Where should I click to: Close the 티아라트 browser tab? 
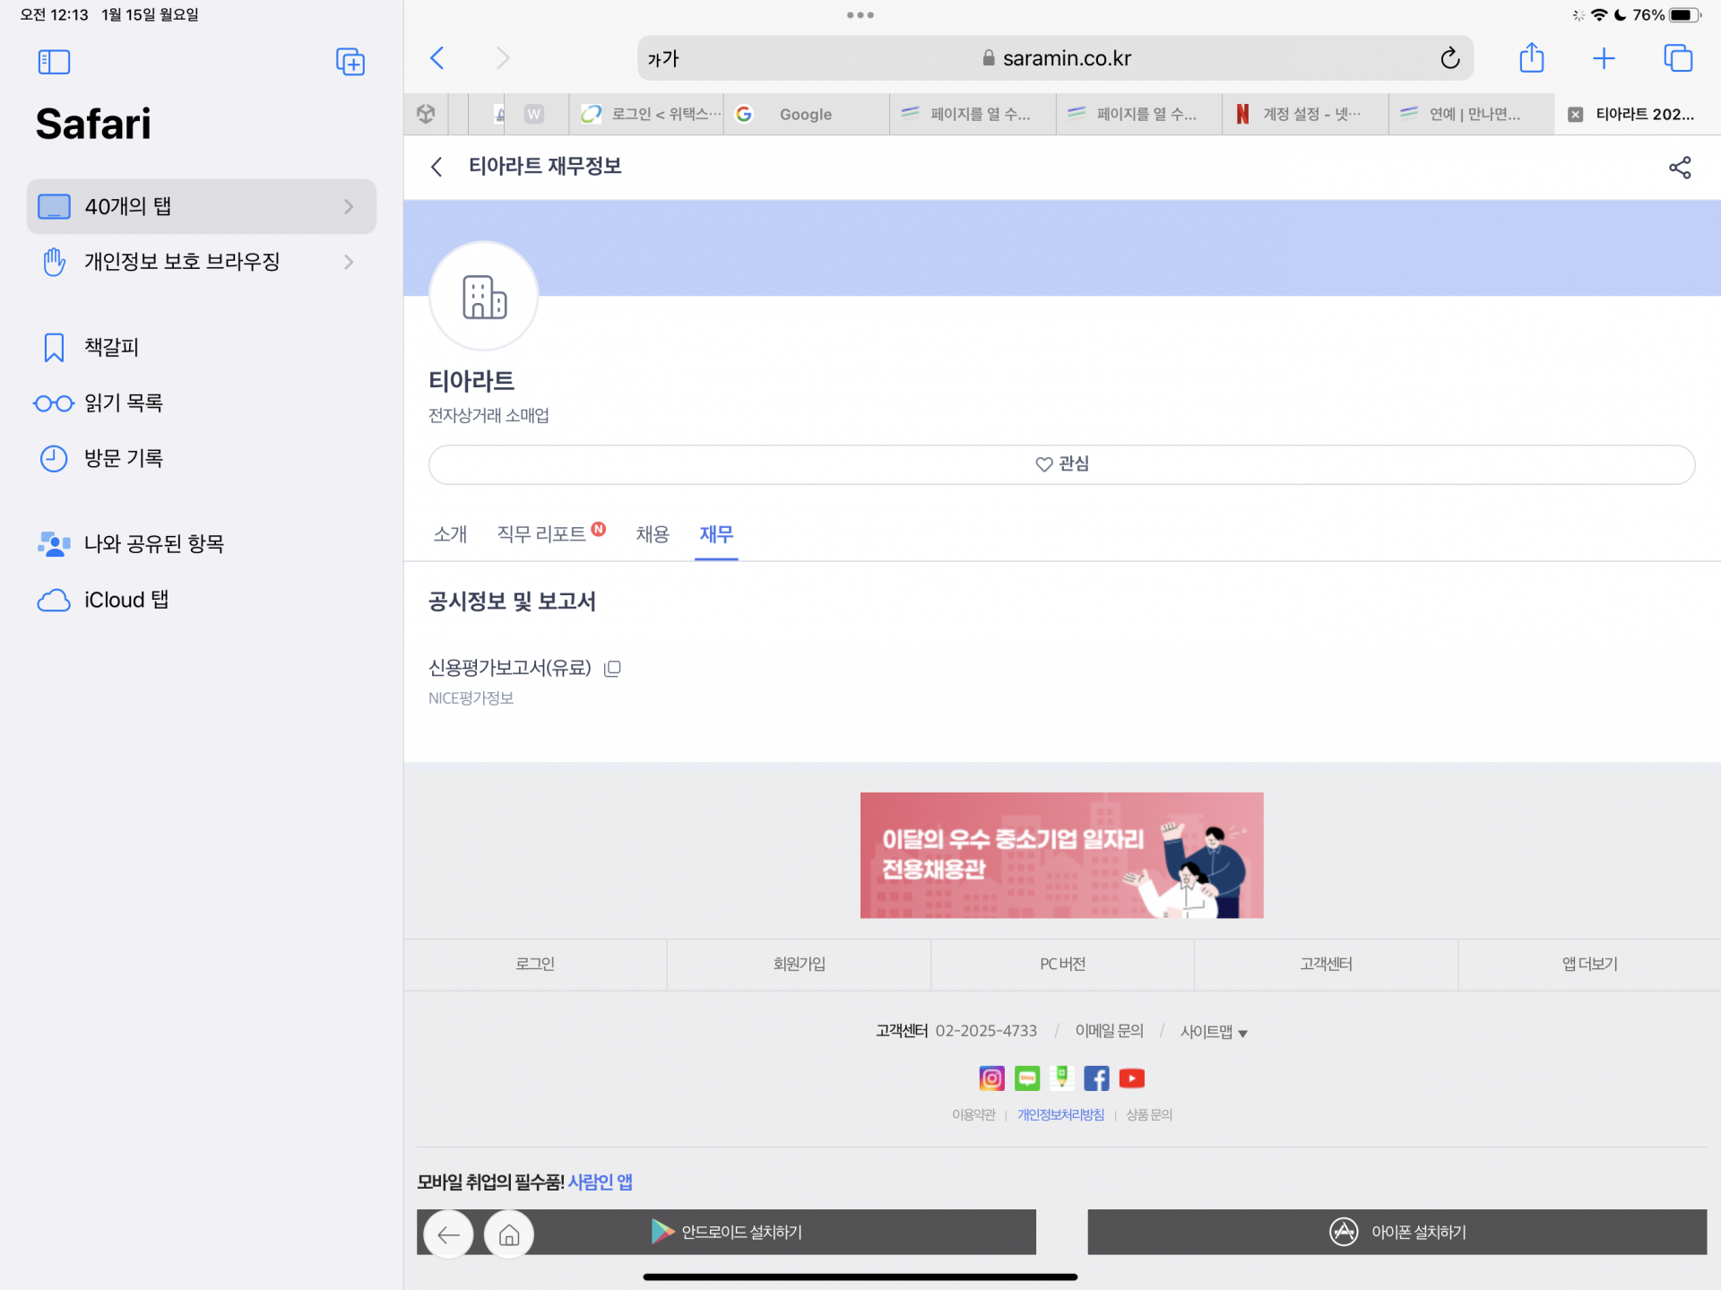(1575, 115)
